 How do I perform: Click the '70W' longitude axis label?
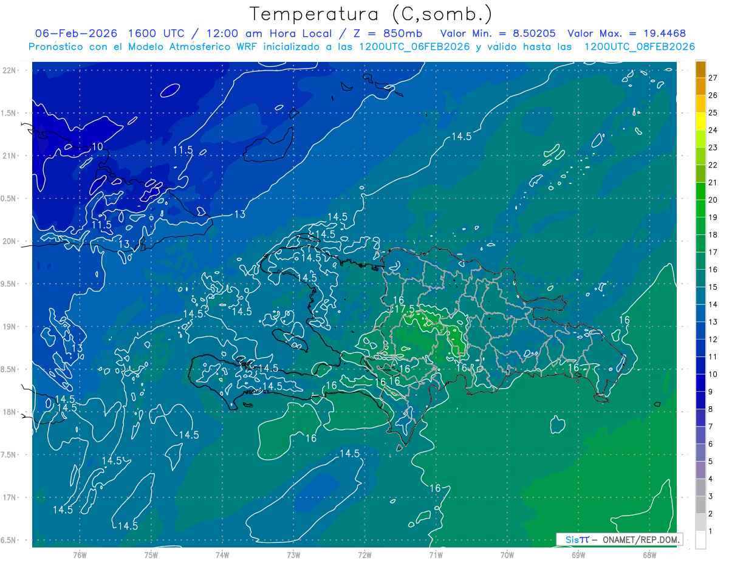point(507,554)
